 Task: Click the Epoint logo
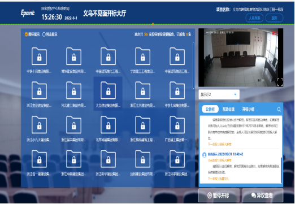[x=28, y=13]
